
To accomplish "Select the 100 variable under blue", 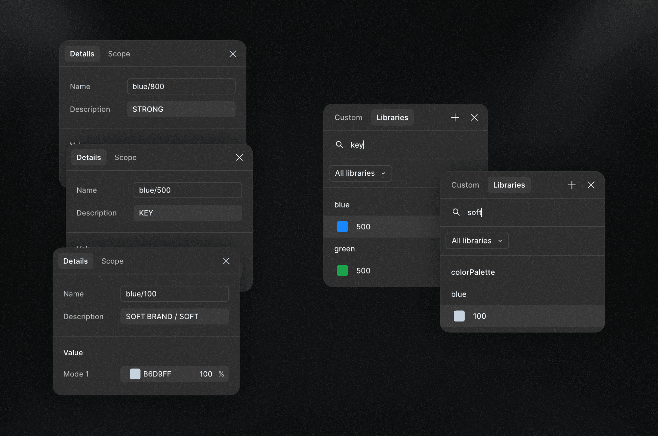I will [480, 316].
